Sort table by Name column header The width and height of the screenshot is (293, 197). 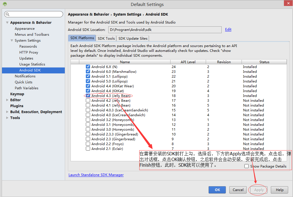click(x=125, y=62)
